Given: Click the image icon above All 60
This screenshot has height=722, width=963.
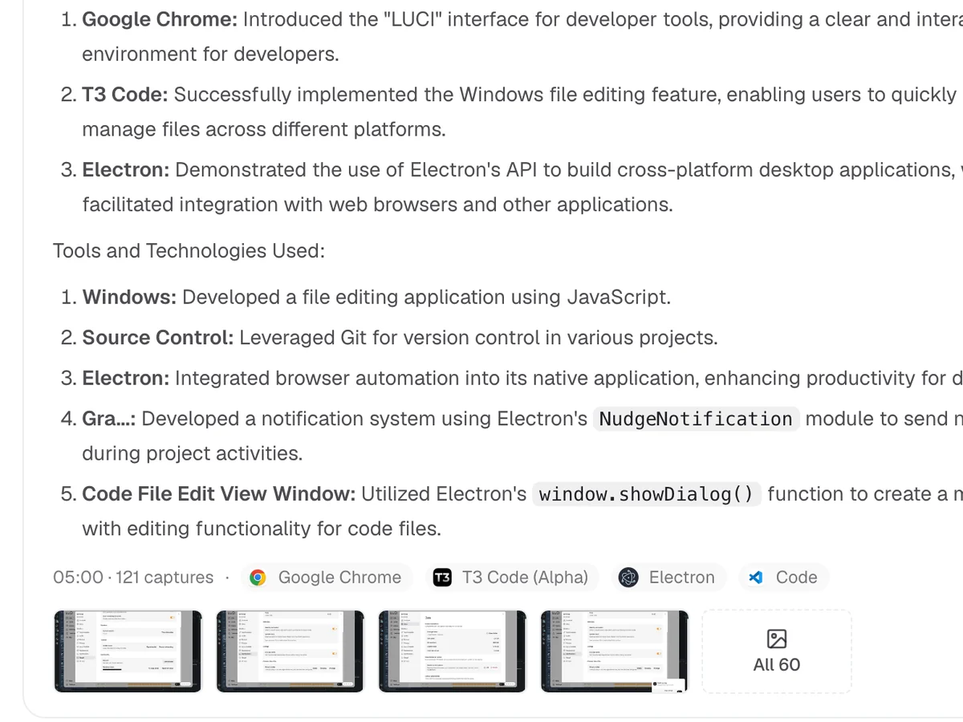Looking at the screenshot, I should [777, 639].
